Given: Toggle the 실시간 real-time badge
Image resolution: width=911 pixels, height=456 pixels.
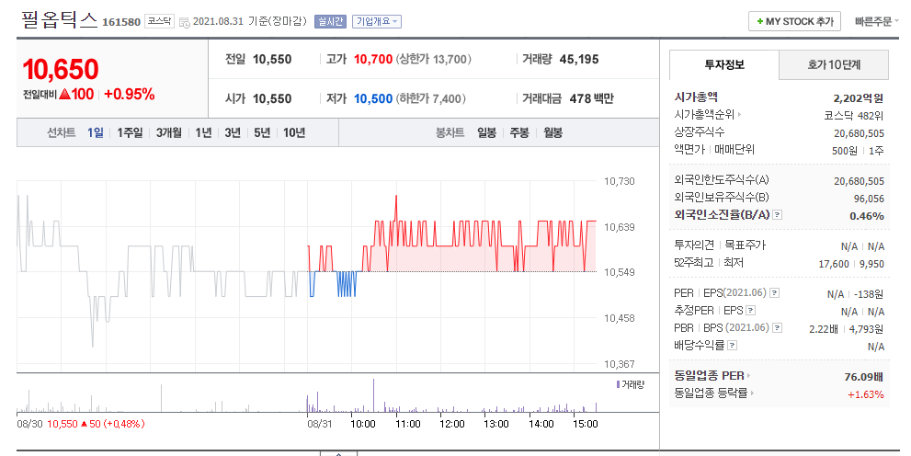Looking at the screenshot, I should coord(330,21).
